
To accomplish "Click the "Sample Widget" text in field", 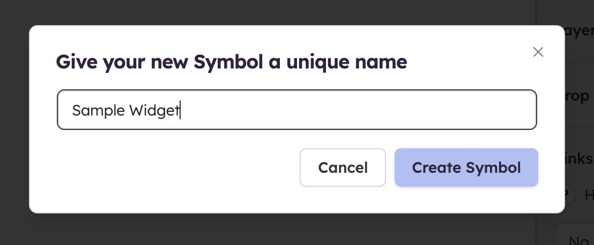I will coord(126,110).
